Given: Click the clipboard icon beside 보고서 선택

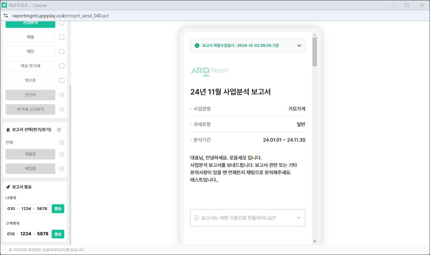Looking at the screenshot, I should tap(8, 130).
